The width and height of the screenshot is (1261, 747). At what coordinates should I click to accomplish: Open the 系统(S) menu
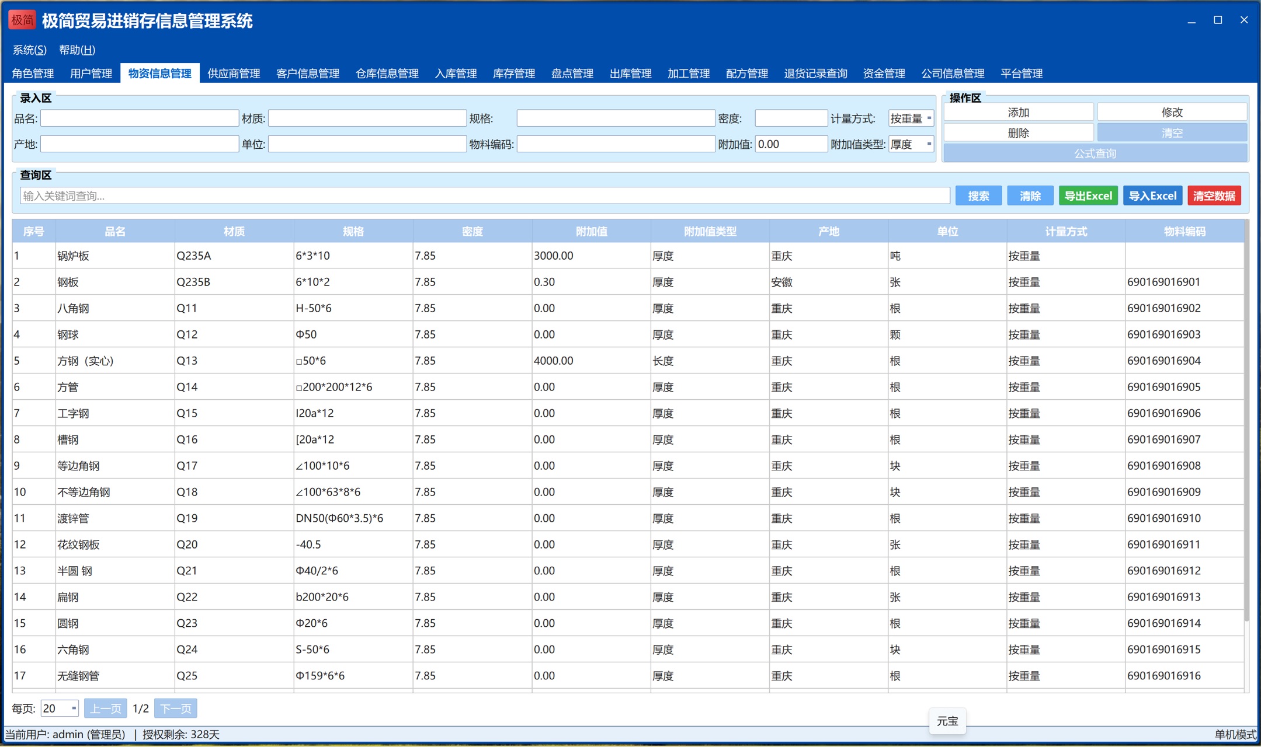tap(29, 50)
